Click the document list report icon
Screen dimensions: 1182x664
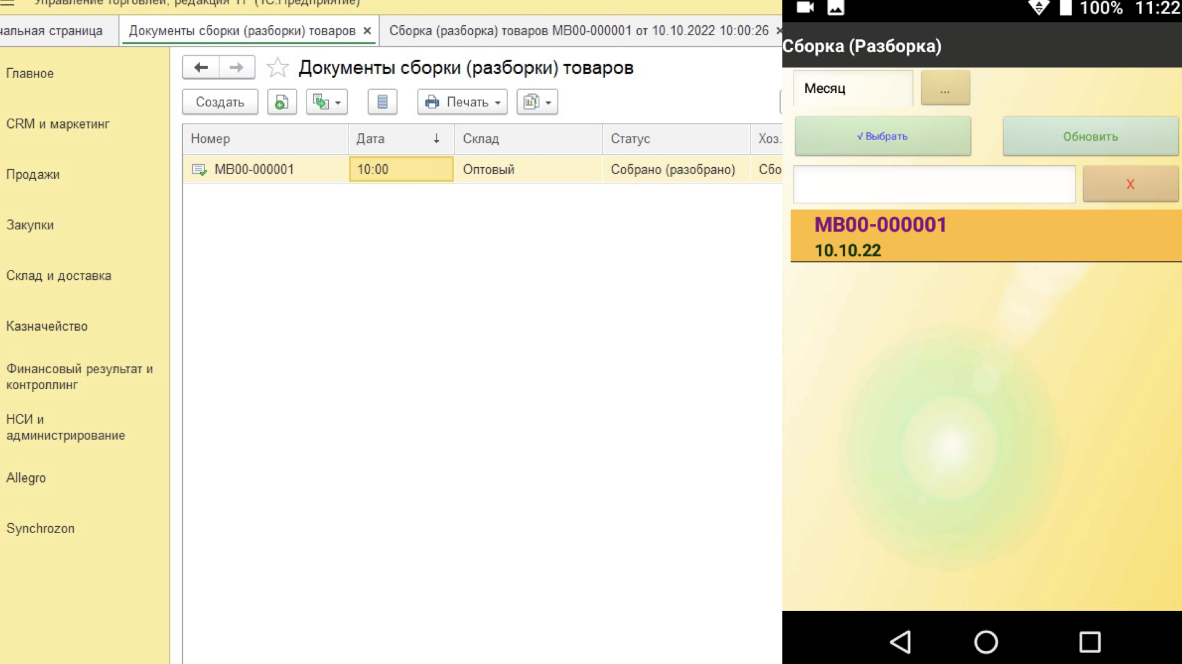coord(382,102)
